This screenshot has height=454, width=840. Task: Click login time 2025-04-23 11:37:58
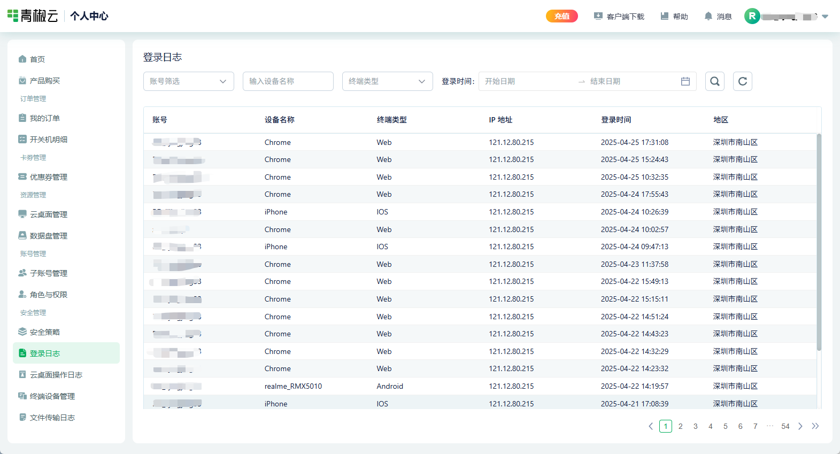(x=635, y=264)
